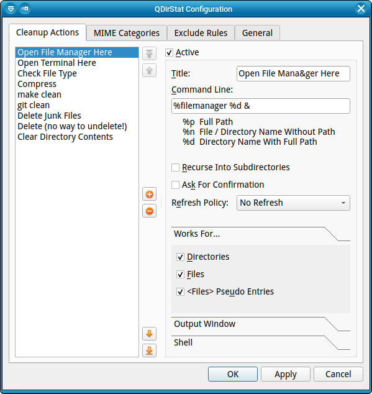Image resolution: width=372 pixels, height=394 pixels.
Task: Enable Recurse Into Subdirectories
Action: (x=175, y=167)
